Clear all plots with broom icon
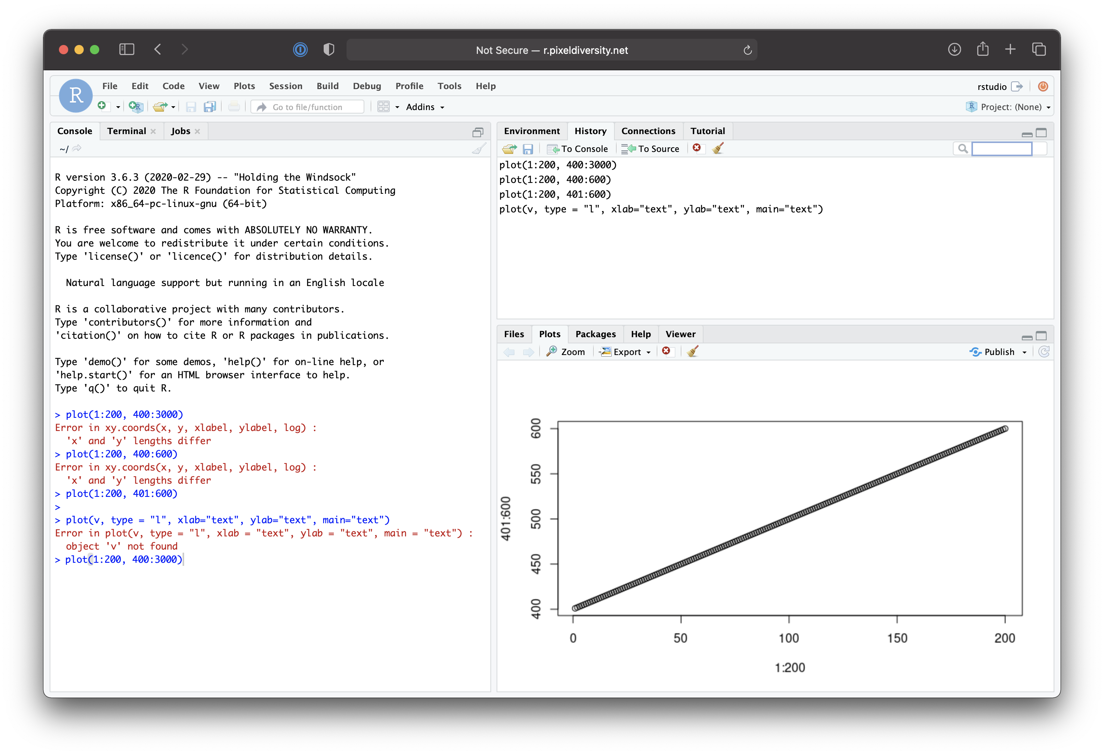The height and width of the screenshot is (755, 1104). [693, 352]
